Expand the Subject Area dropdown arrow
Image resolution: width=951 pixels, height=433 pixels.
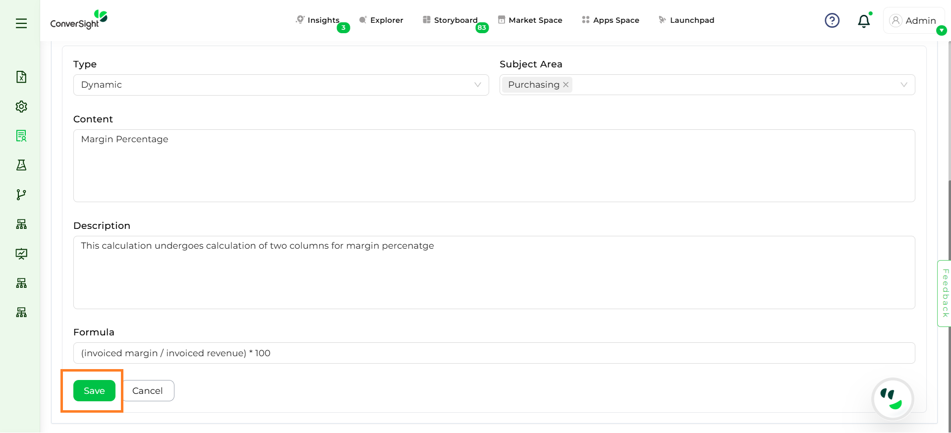click(903, 85)
